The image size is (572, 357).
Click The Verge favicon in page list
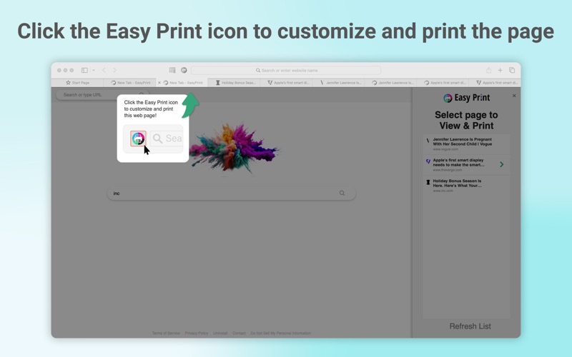click(428, 161)
